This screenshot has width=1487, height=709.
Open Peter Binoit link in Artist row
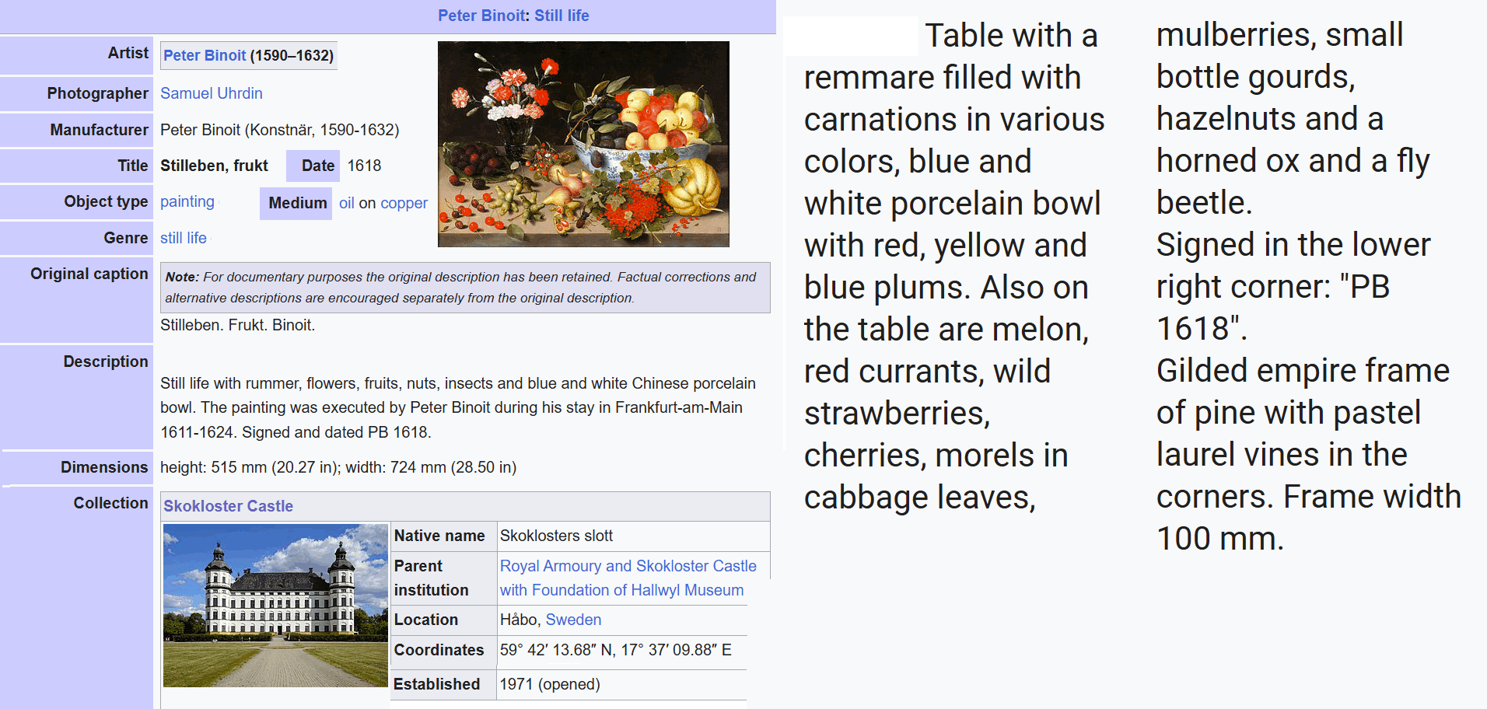click(x=205, y=55)
